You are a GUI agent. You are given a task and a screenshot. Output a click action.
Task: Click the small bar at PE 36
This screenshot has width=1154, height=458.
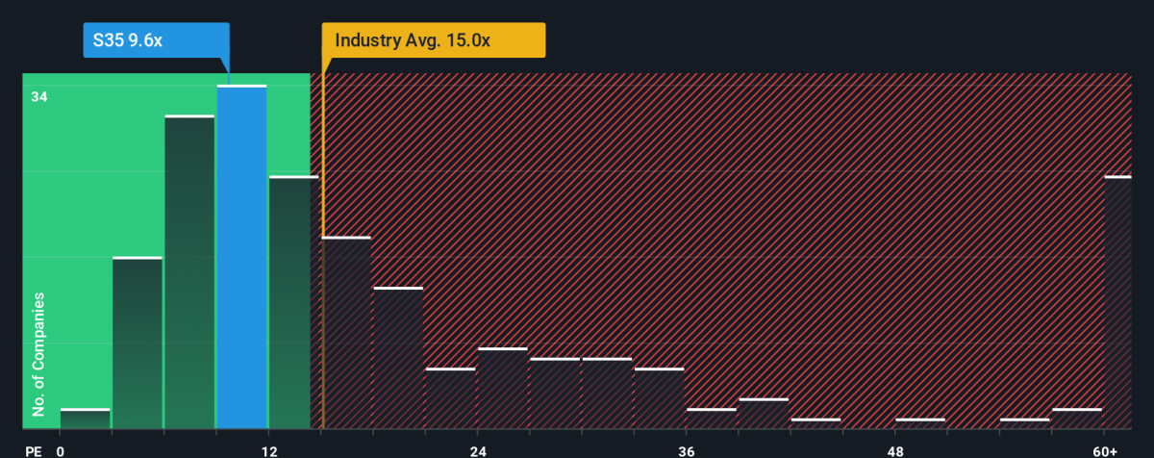[x=712, y=419]
